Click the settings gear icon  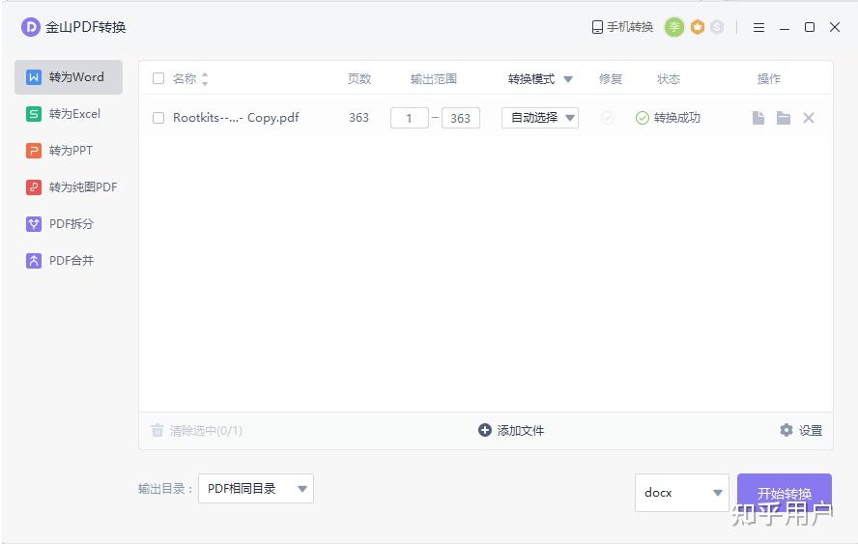point(786,430)
